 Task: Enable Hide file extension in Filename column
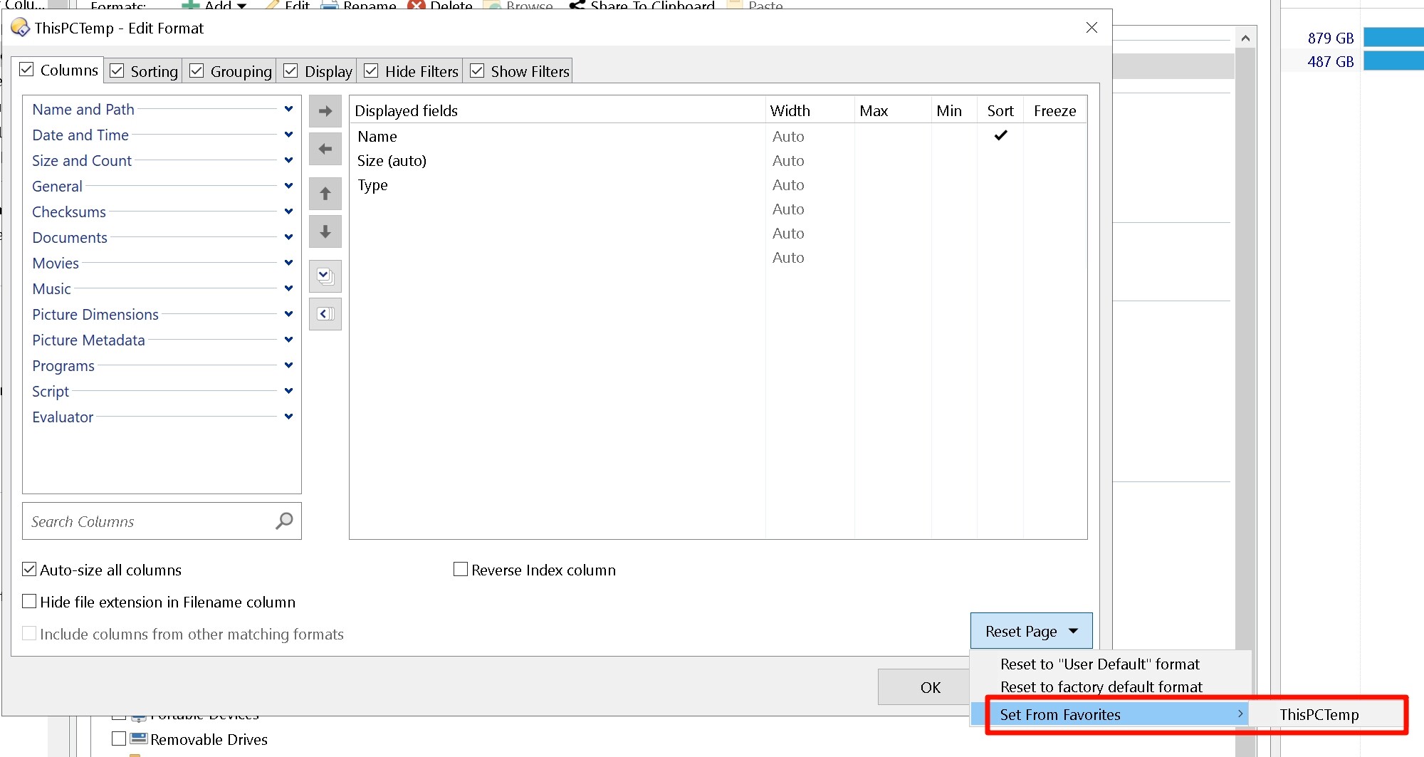pos(29,602)
